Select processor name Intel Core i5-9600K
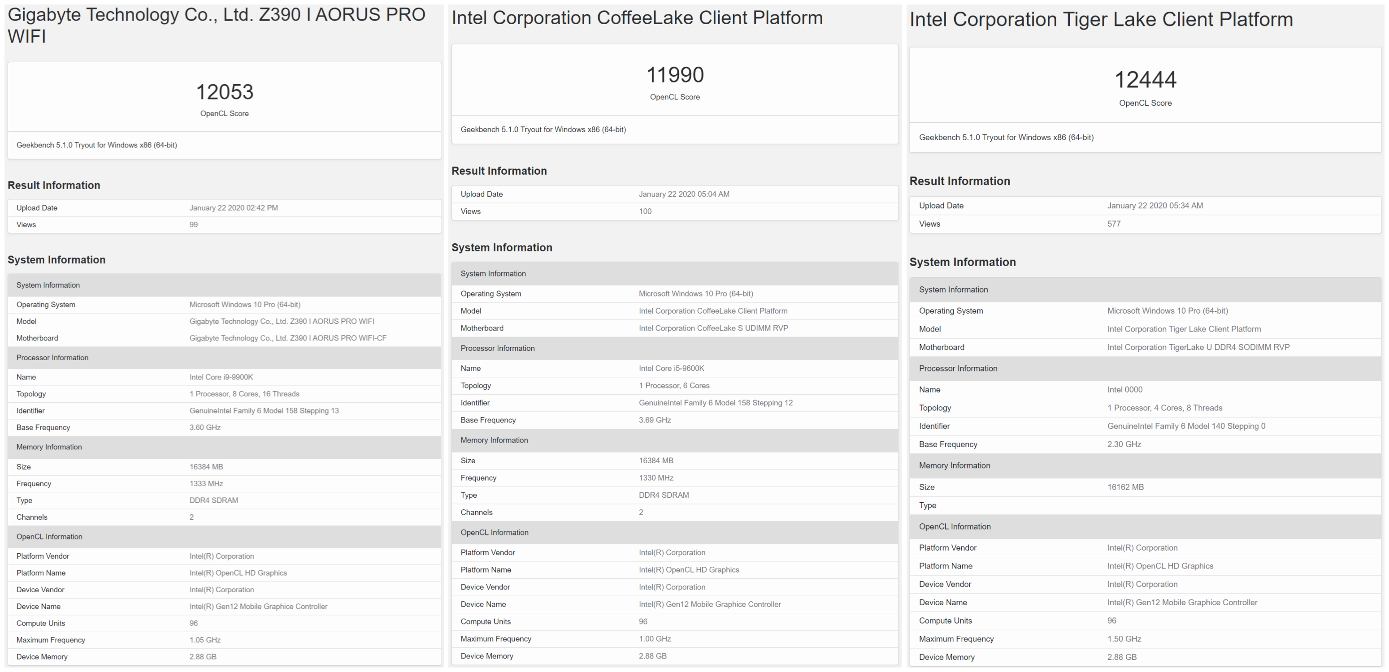Screen dimensions: 1389x672 tap(671, 368)
